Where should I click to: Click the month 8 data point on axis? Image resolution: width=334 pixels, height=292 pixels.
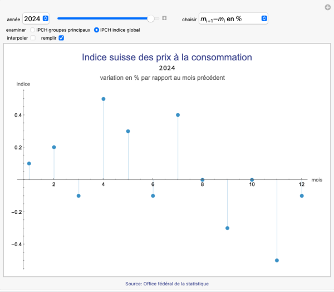(203, 180)
